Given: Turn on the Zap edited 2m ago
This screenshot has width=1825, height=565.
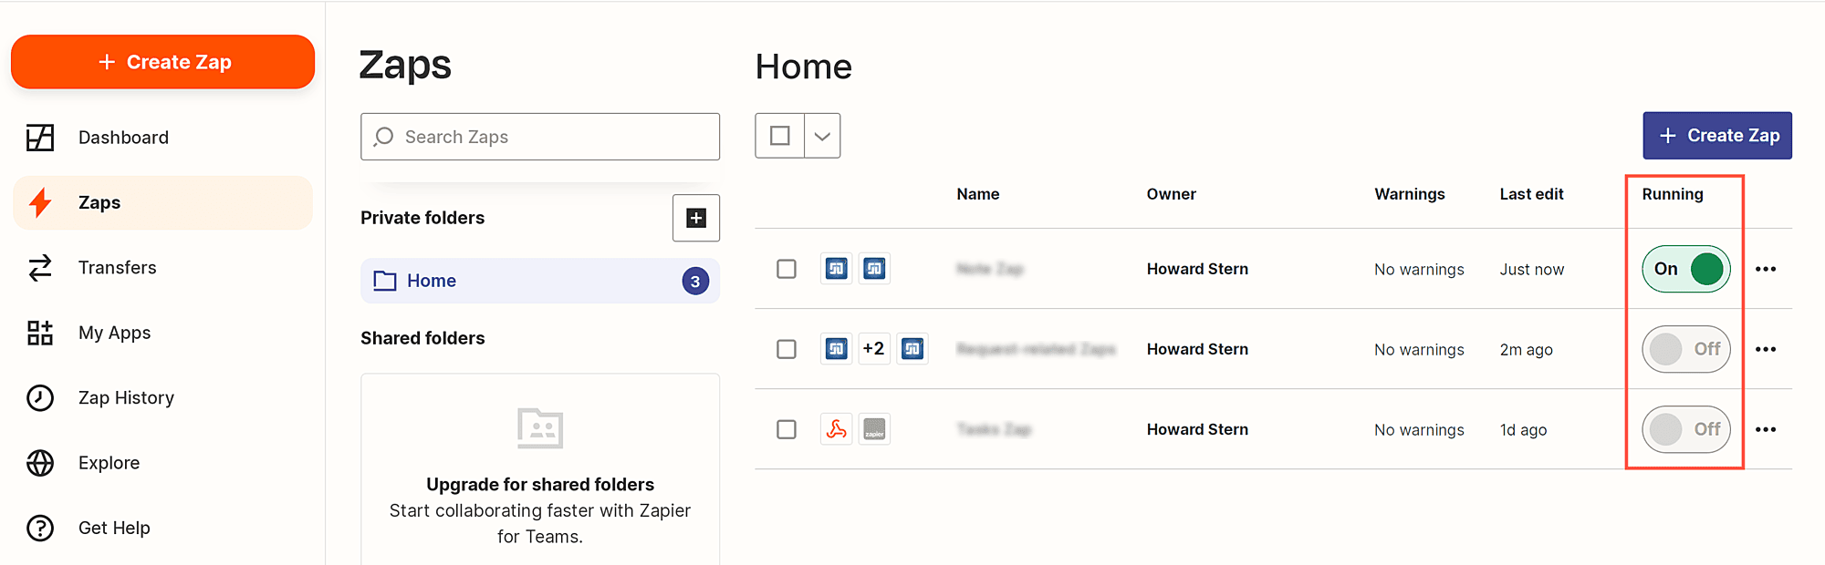Looking at the screenshot, I should 1685,349.
